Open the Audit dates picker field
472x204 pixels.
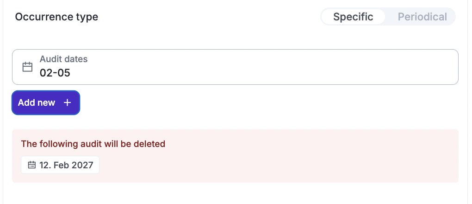point(235,67)
